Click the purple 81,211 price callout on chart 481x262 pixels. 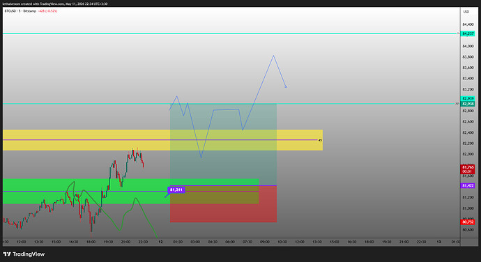click(176, 190)
